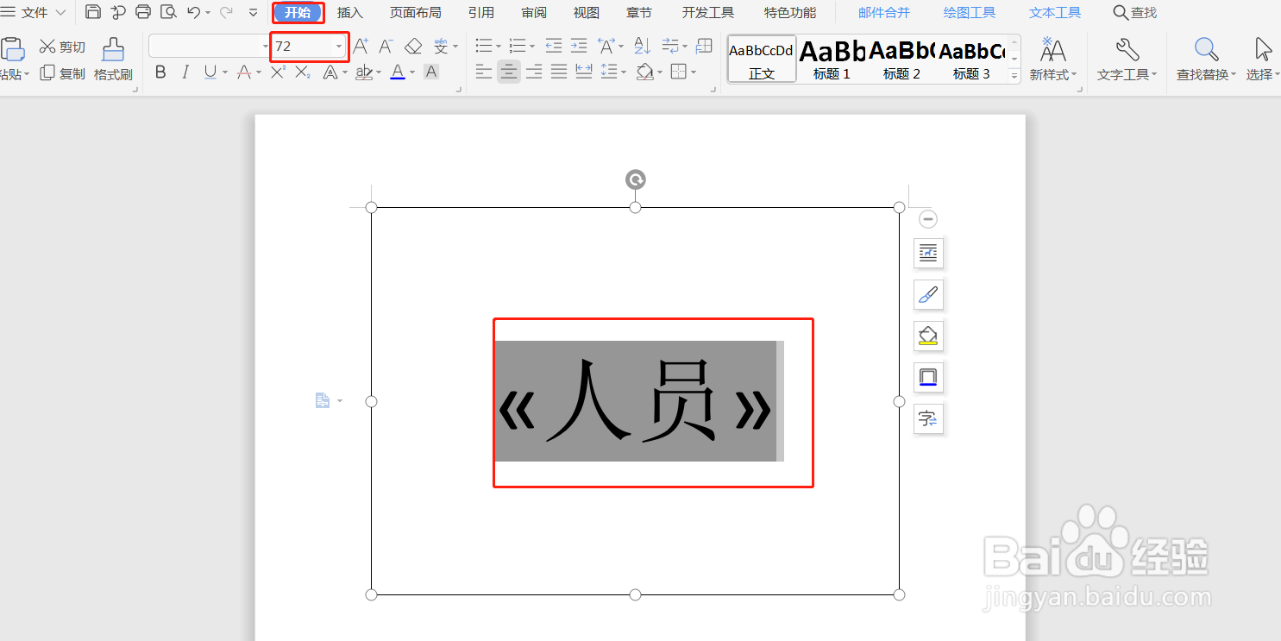Open the bullet list dropdown arrow
The width and height of the screenshot is (1281, 641).
click(498, 46)
